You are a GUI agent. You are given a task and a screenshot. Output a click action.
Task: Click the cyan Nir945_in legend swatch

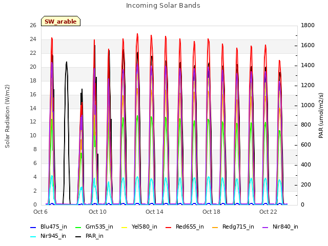click(33, 237)
